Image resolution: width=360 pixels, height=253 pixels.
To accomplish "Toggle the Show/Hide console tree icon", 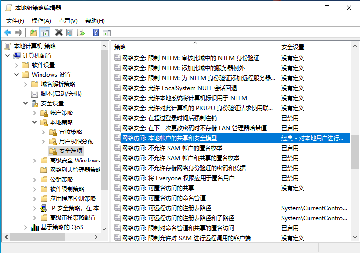I will tap(44, 32).
